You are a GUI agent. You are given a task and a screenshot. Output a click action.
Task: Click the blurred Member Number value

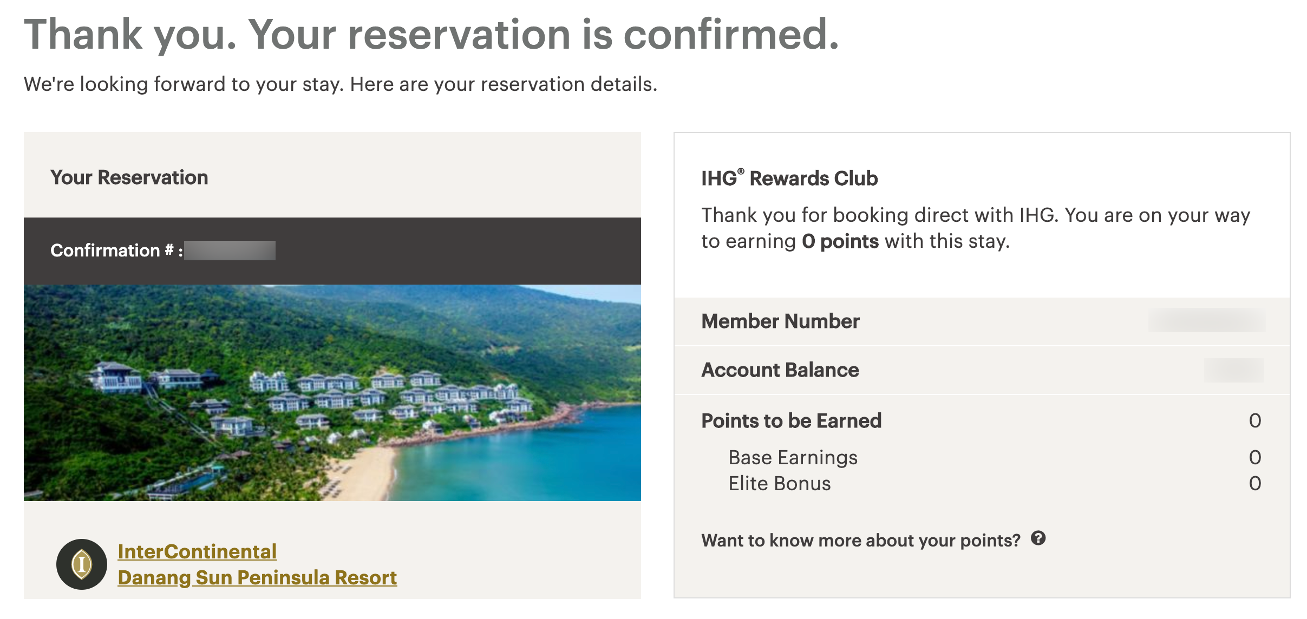(1207, 321)
